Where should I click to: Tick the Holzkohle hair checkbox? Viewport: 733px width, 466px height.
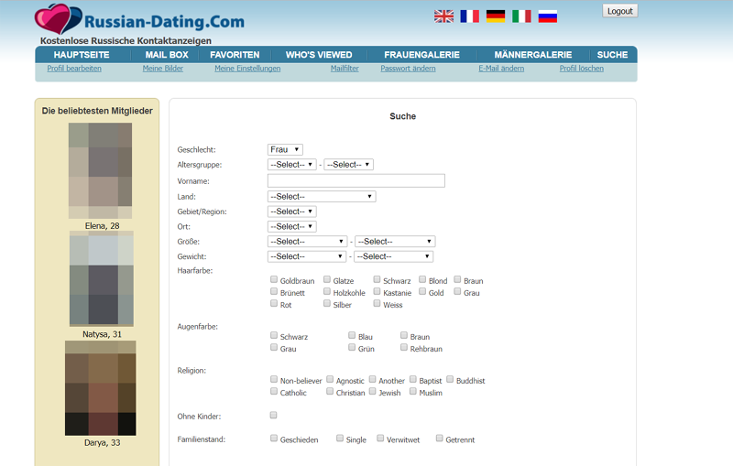327,291
